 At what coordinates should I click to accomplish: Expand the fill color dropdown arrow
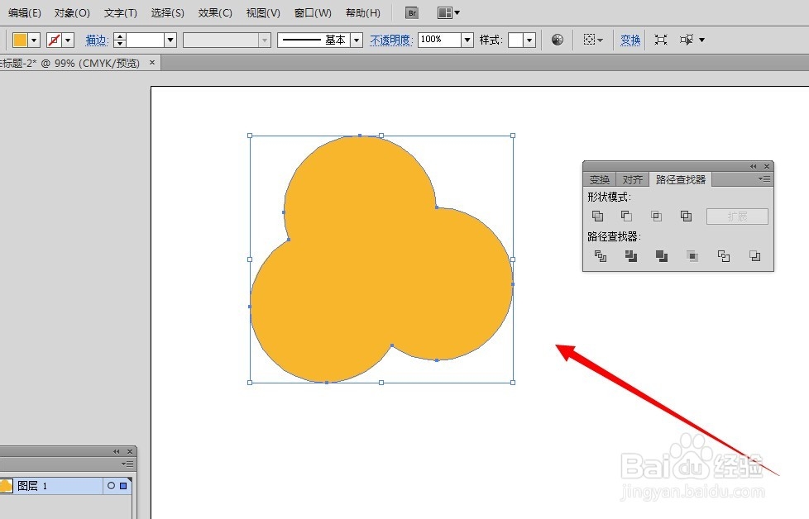34,40
